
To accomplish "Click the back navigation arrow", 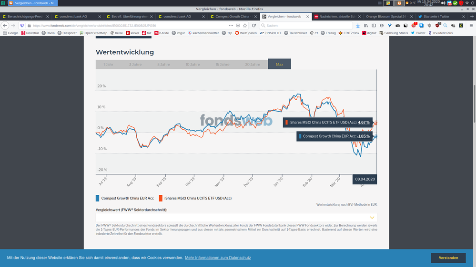I will [x=5, y=25].
